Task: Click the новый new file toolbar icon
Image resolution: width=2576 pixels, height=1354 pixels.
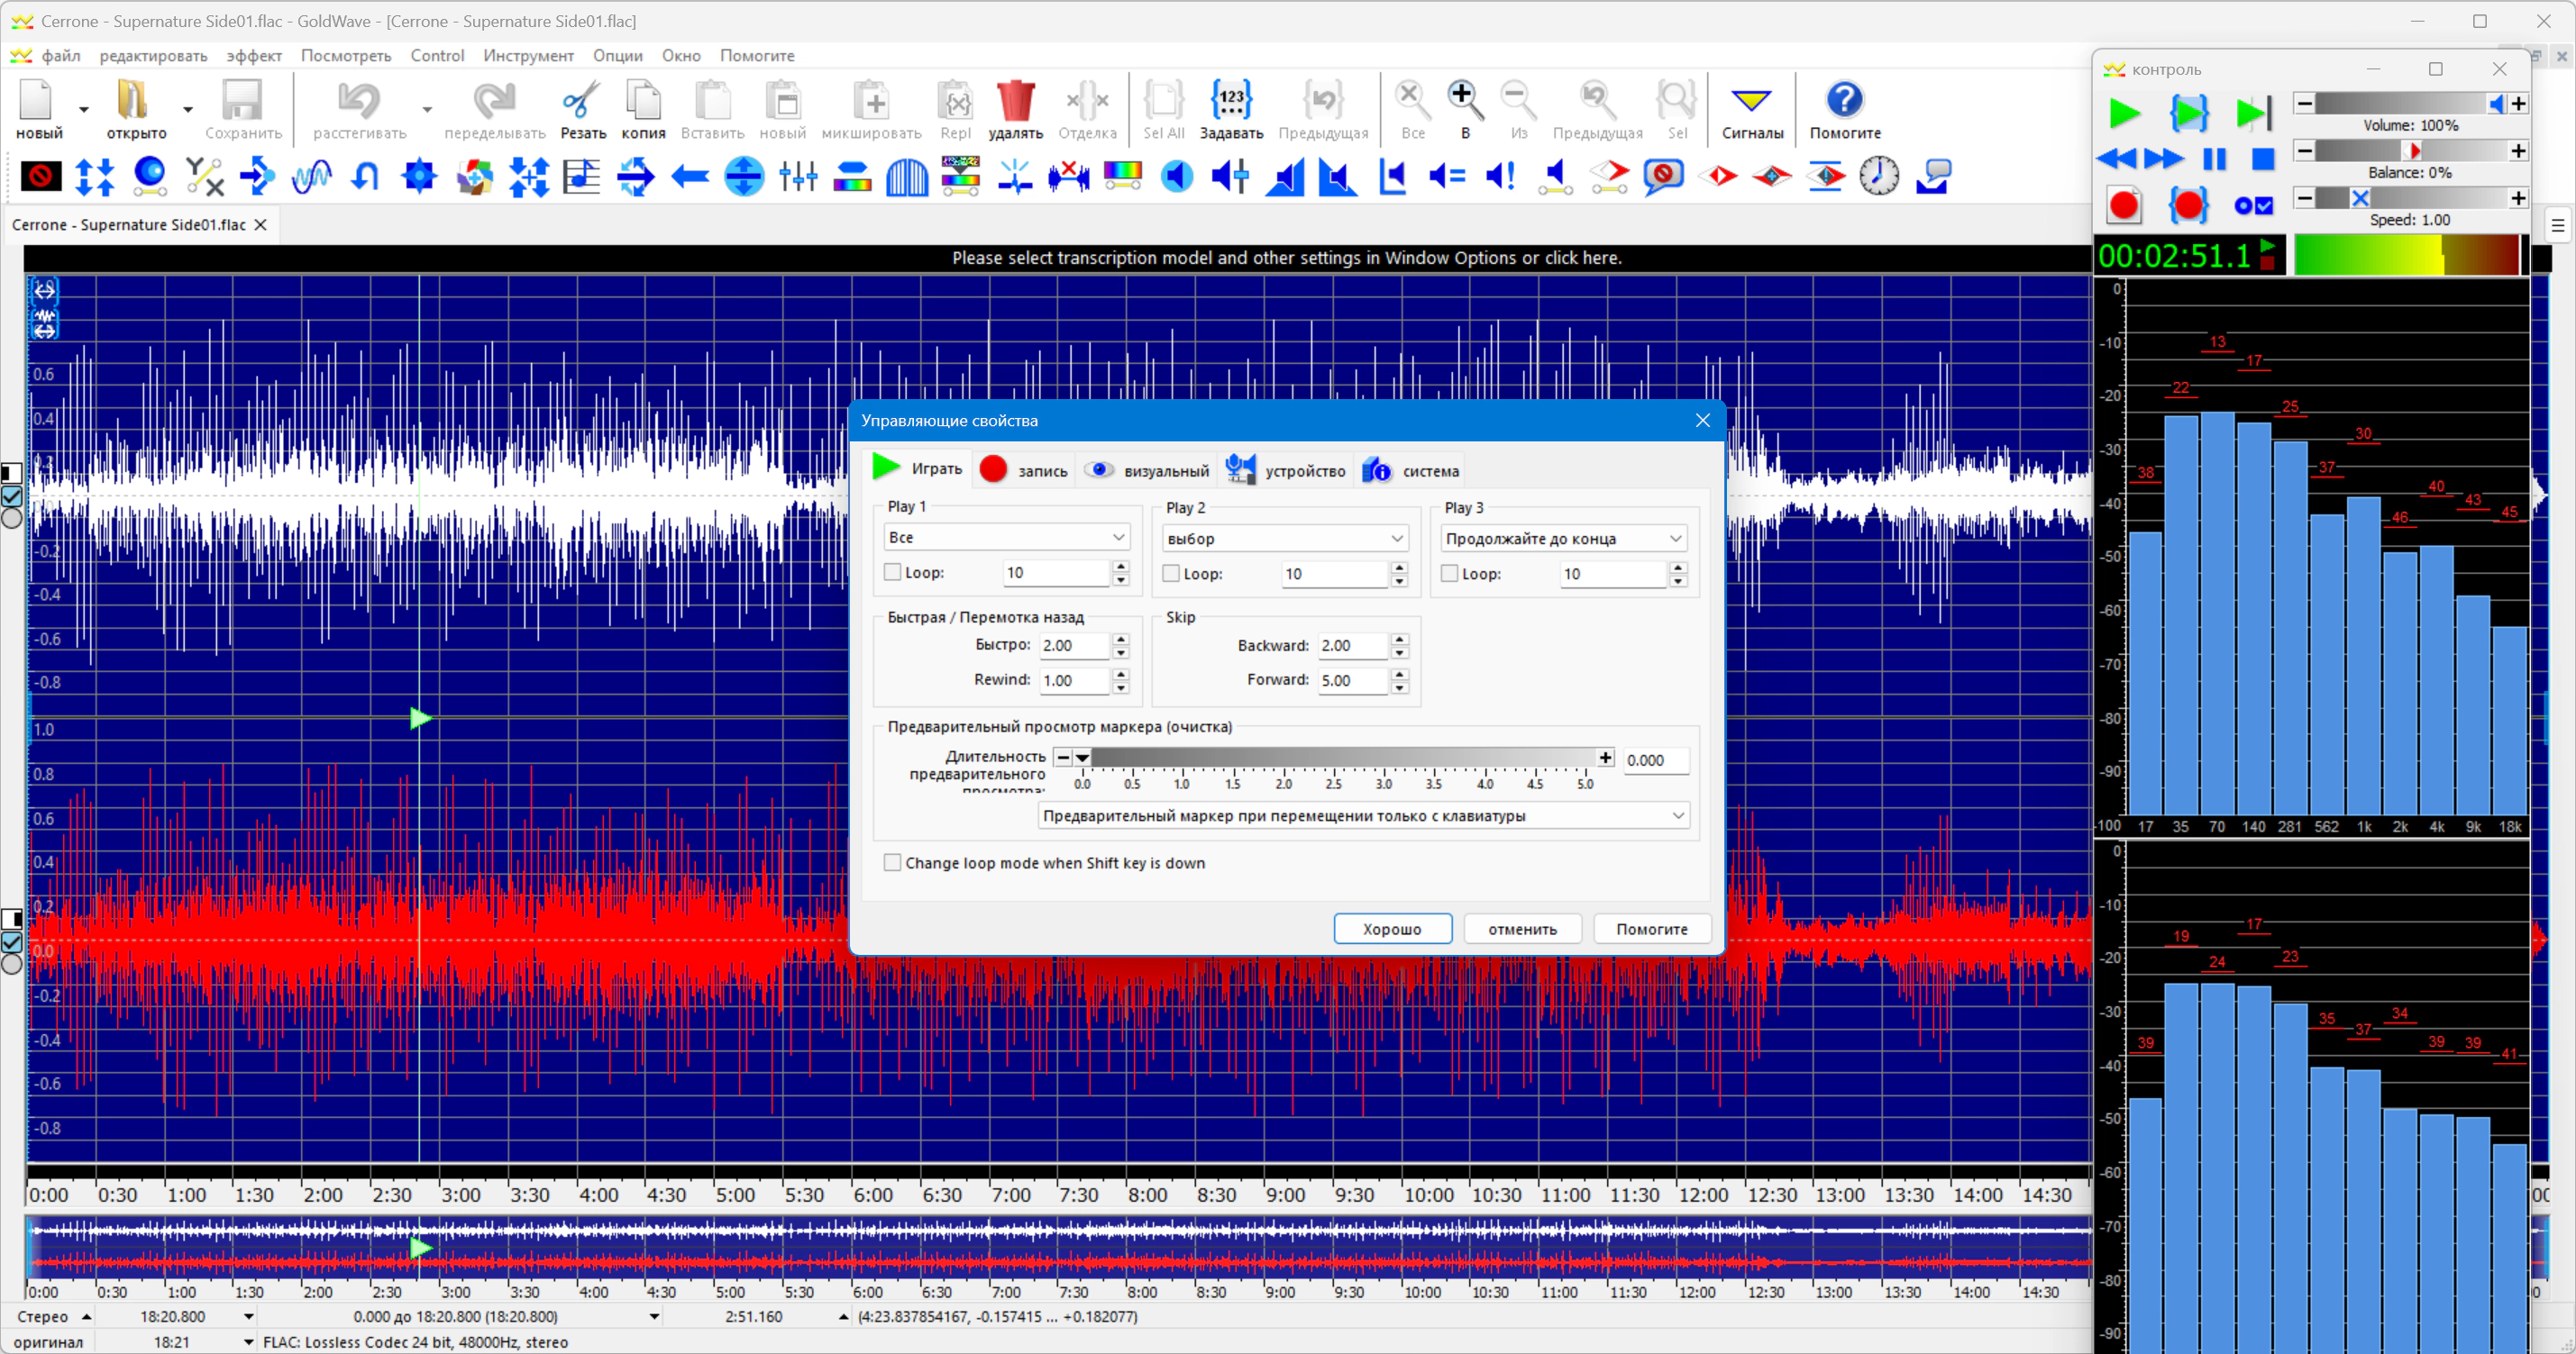Action: coord(39,109)
